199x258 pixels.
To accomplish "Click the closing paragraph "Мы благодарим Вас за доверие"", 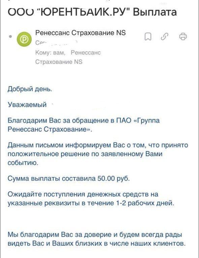I will [x=97, y=239].
